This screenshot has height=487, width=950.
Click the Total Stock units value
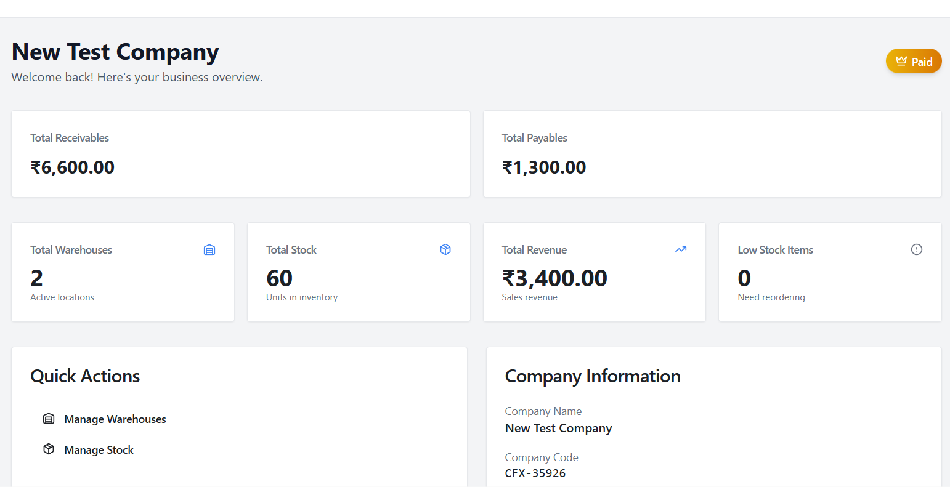point(279,278)
